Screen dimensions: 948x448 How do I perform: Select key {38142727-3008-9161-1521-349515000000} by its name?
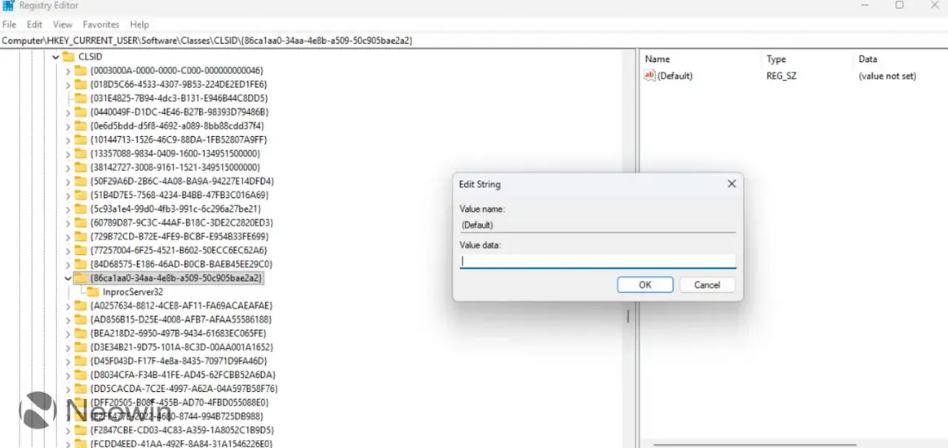(x=175, y=167)
